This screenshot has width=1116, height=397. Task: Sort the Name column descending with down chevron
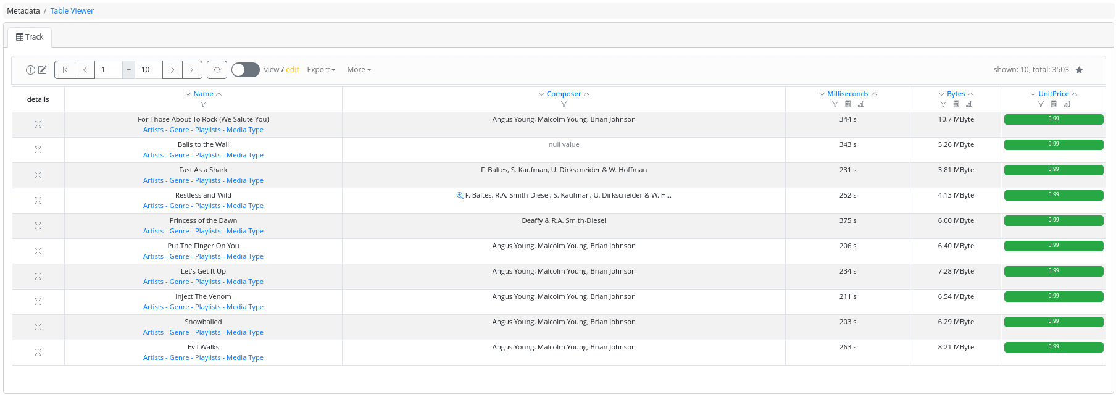[188, 94]
